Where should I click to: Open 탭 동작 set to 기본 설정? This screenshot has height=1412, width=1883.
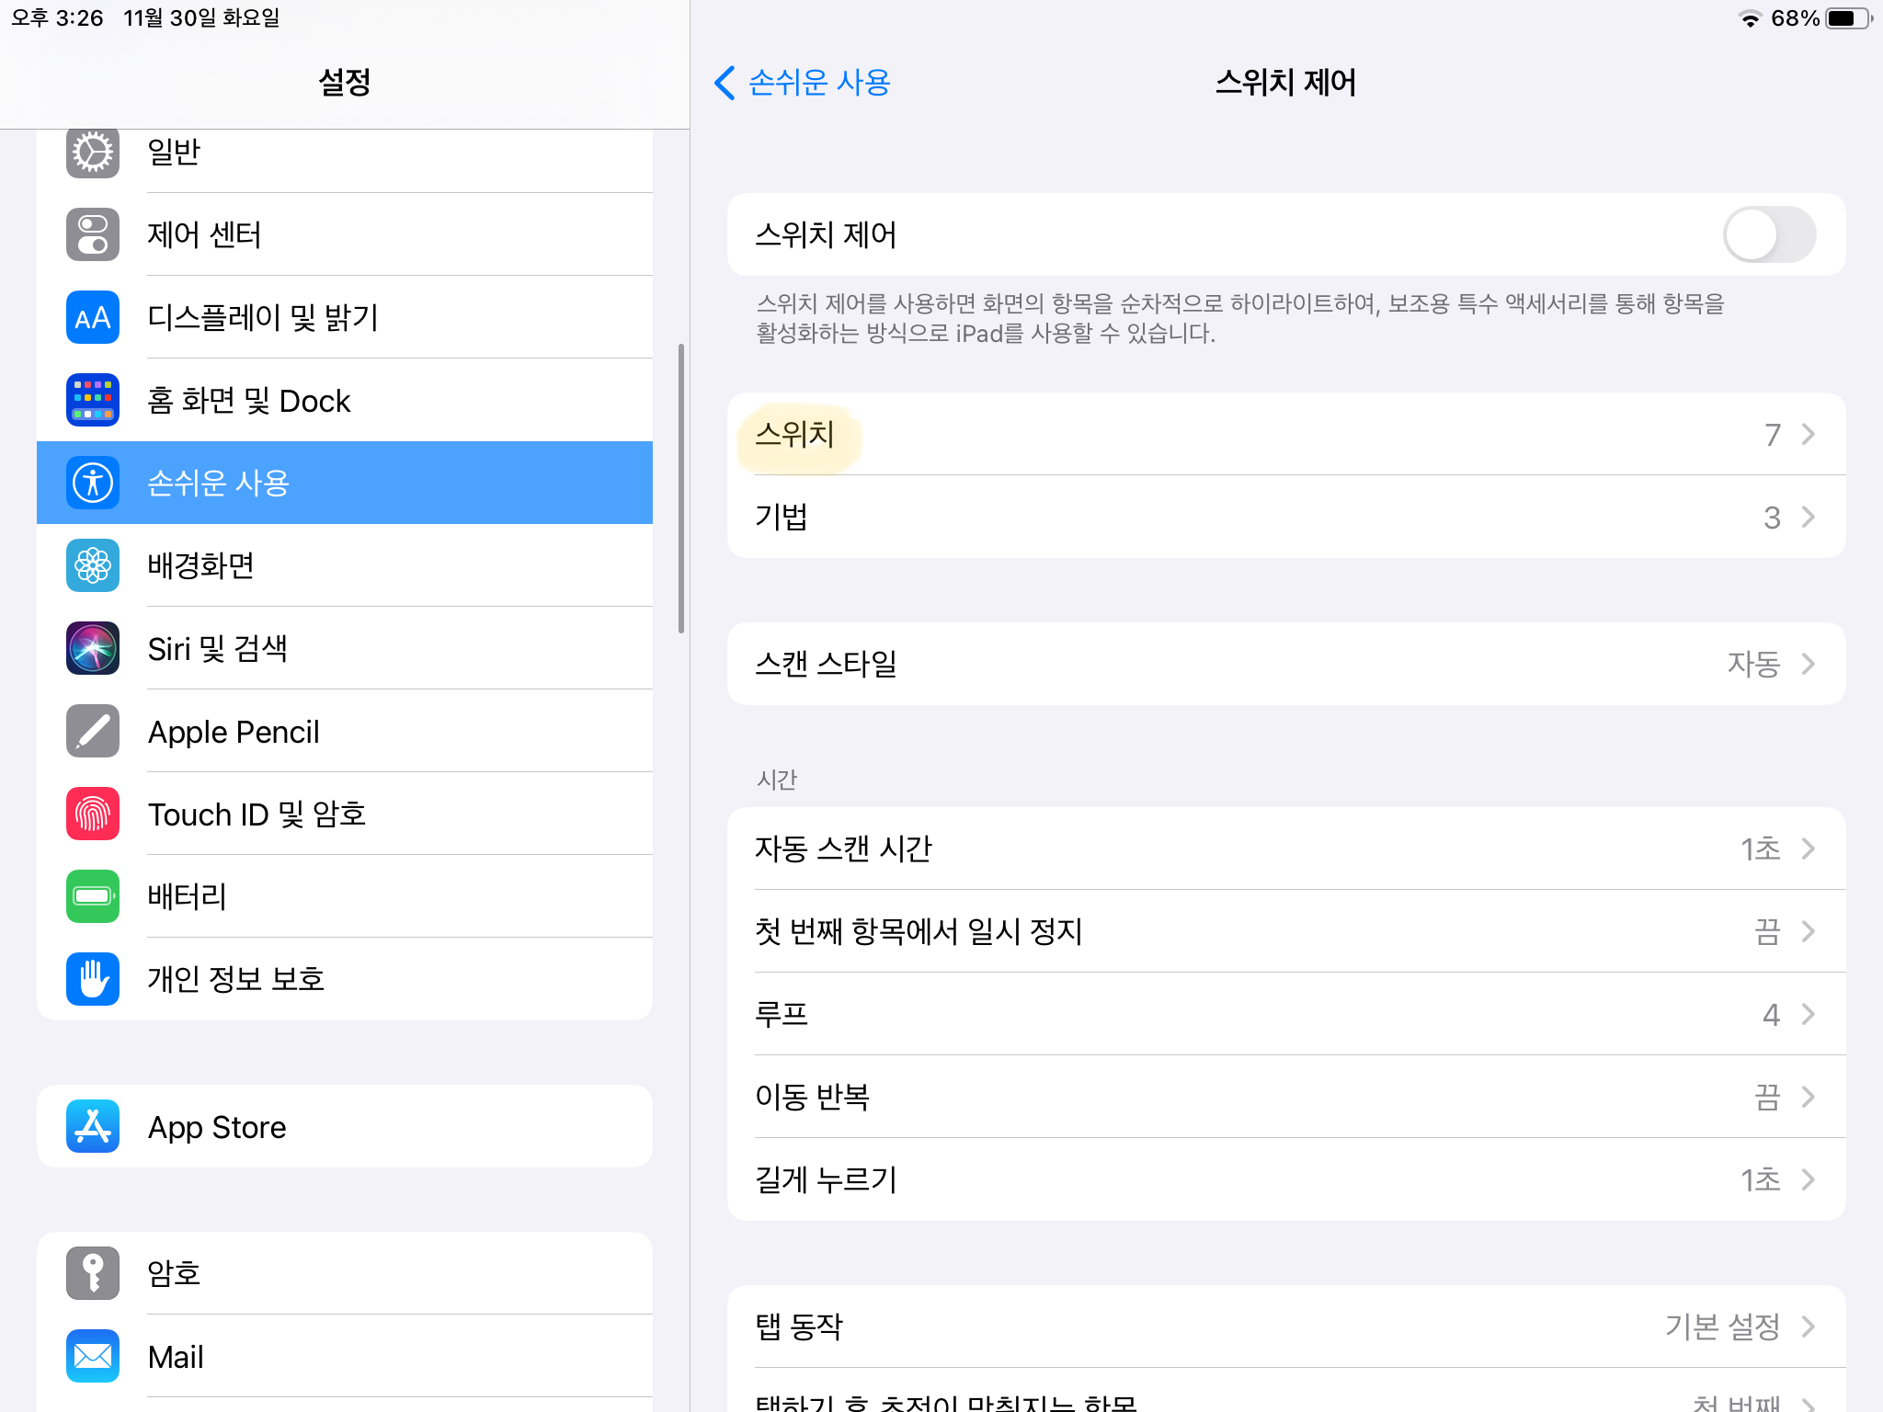(1285, 1326)
